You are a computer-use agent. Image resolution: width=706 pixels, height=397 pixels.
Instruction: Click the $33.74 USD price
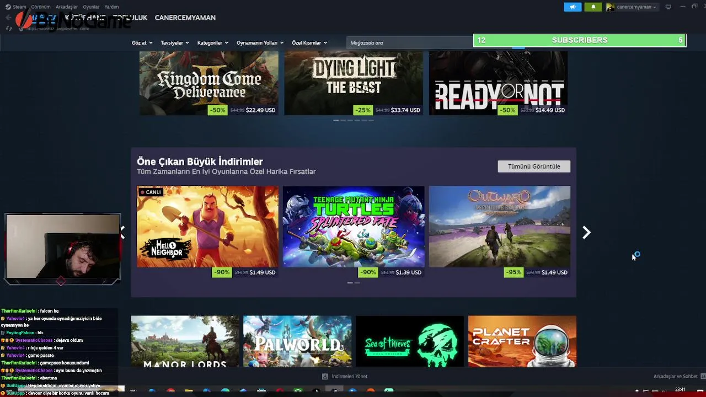point(406,110)
